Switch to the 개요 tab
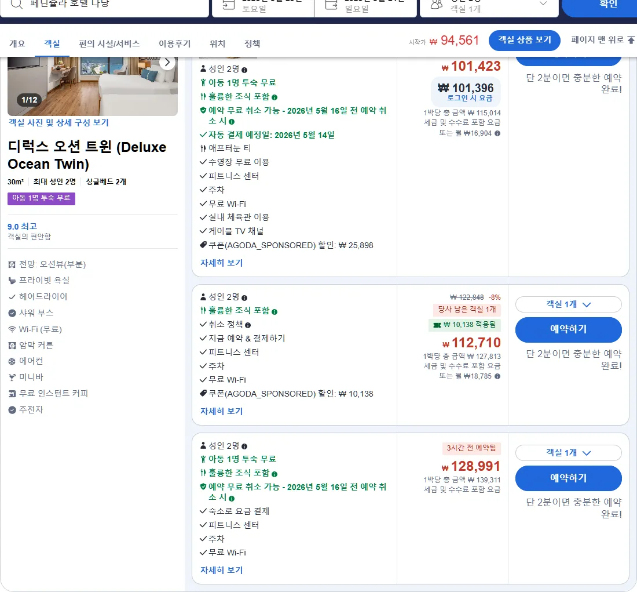 pyautogui.click(x=17, y=43)
